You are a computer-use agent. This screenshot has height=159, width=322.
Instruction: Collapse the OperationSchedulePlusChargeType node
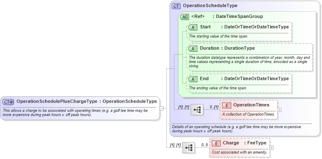(x=161, y=109)
